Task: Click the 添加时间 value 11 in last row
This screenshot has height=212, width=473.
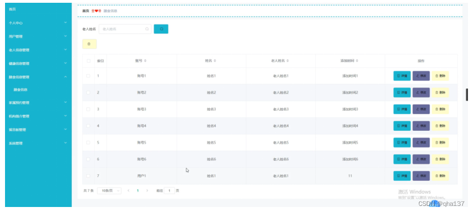Action: pos(350,176)
